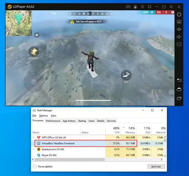Screen dimensions: 189x176
Task: Click VirtualBox 85.1 MB memory value
Action: 131,143
